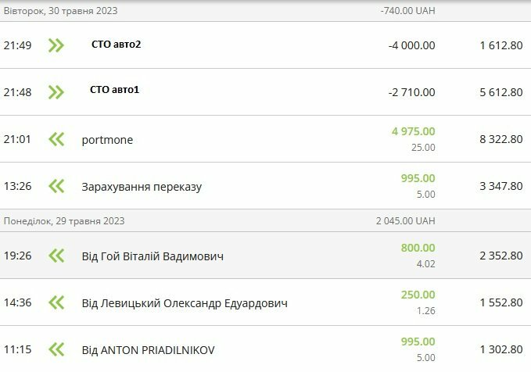Click incoming arrows icon for Левицький Олександр

(x=56, y=302)
